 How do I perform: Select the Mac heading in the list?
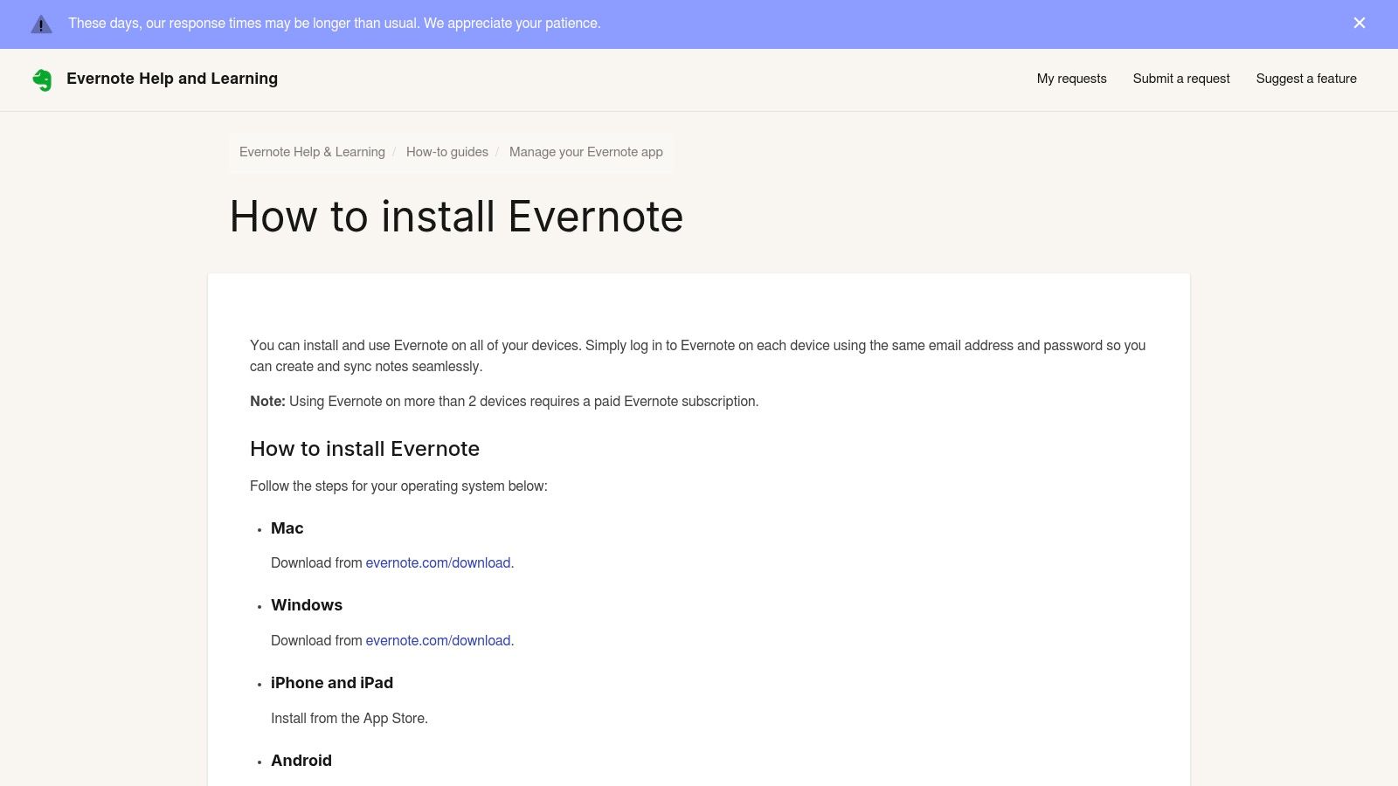[287, 527]
